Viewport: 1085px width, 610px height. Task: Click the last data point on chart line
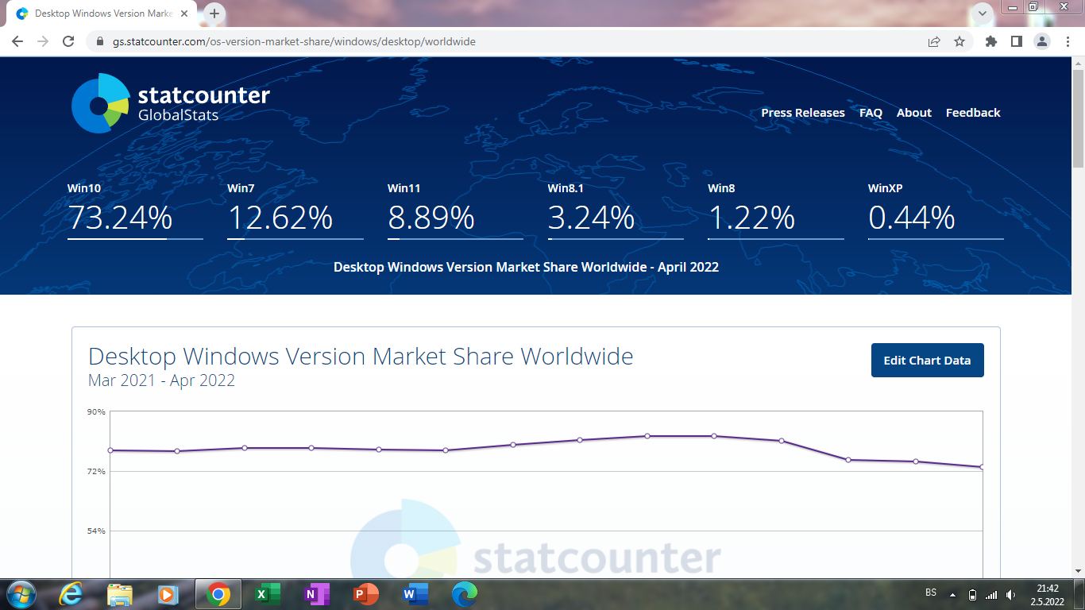click(982, 467)
